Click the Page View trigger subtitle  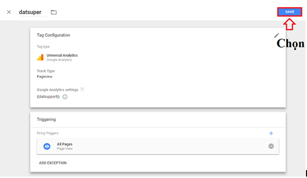pyautogui.click(x=65, y=149)
